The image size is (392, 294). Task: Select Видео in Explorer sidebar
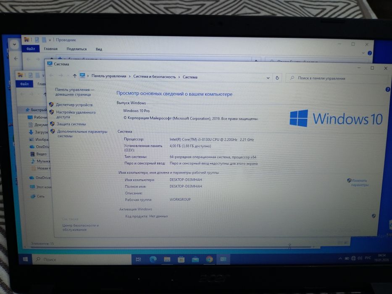click(x=39, y=154)
